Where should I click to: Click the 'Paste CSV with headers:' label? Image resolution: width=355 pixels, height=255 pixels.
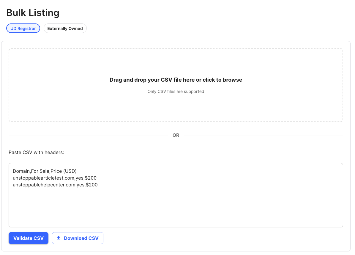pos(36,152)
